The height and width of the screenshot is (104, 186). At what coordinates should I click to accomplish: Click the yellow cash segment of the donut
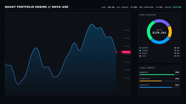[170, 32]
